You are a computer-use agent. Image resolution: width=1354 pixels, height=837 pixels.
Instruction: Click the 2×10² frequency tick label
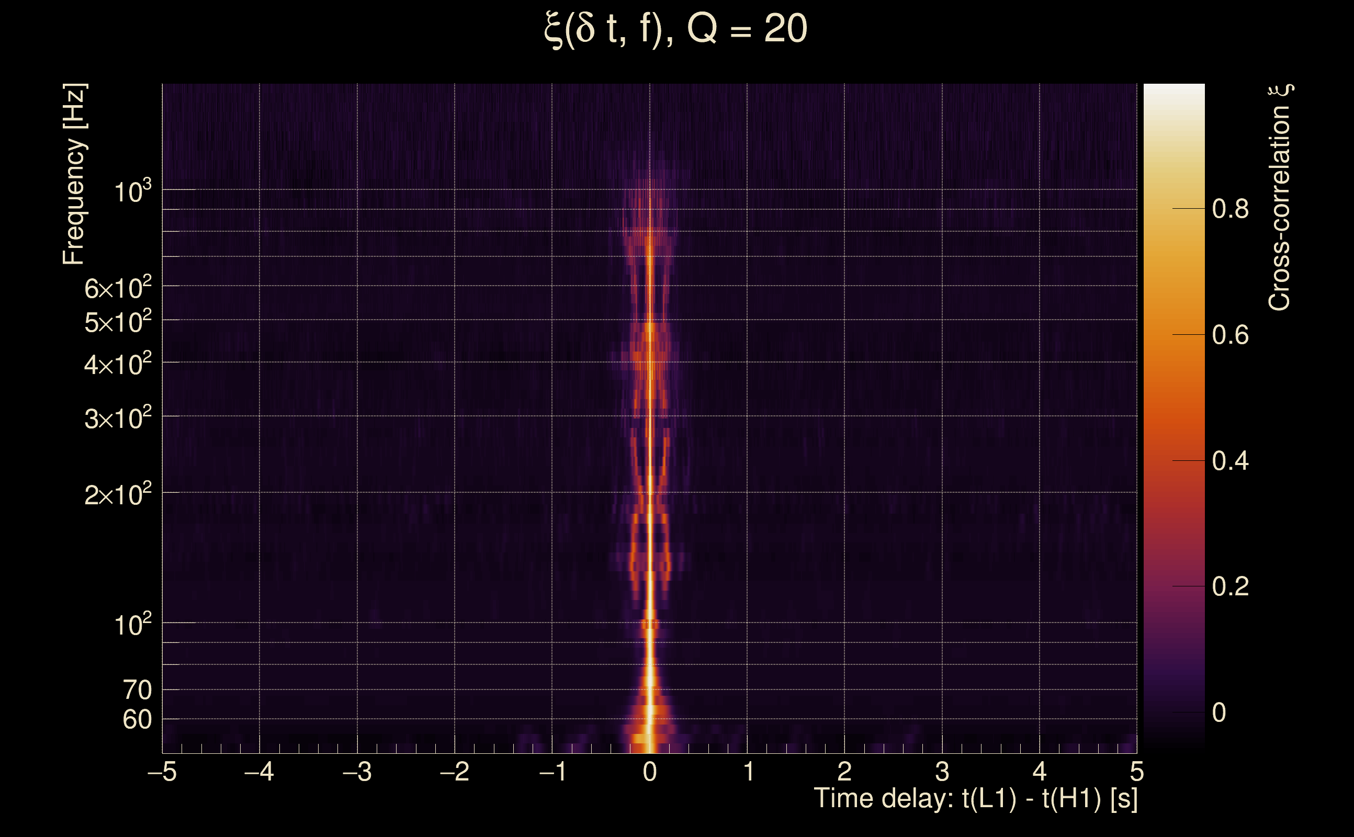pos(117,494)
